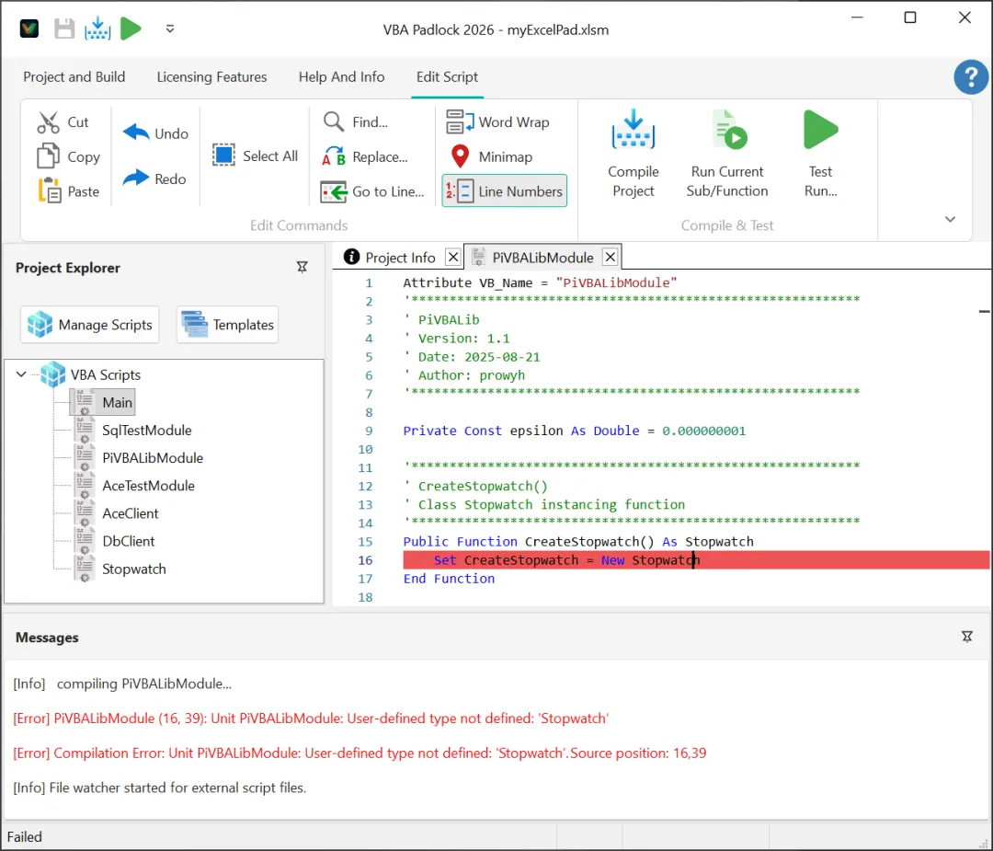Viewport: 993px width, 851px height.
Task: Toggle the Minimap display
Action: coord(491,156)
